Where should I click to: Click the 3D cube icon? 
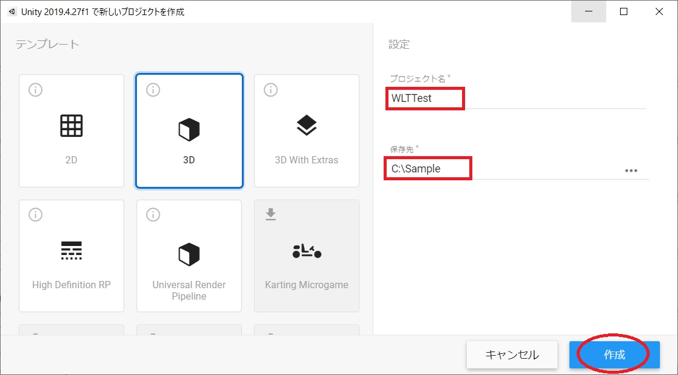[x=189, y=130]
